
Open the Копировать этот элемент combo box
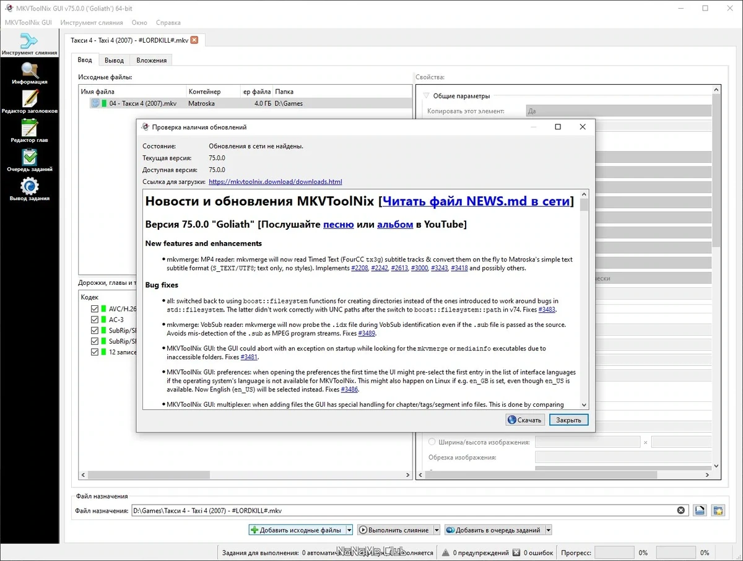point(618,111)
